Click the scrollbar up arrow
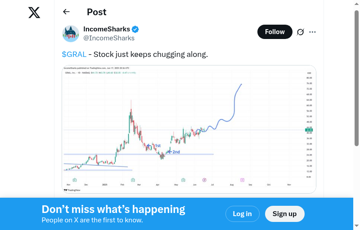The height and width of the screenshot is (230, 360). click(x=356, y=4)
